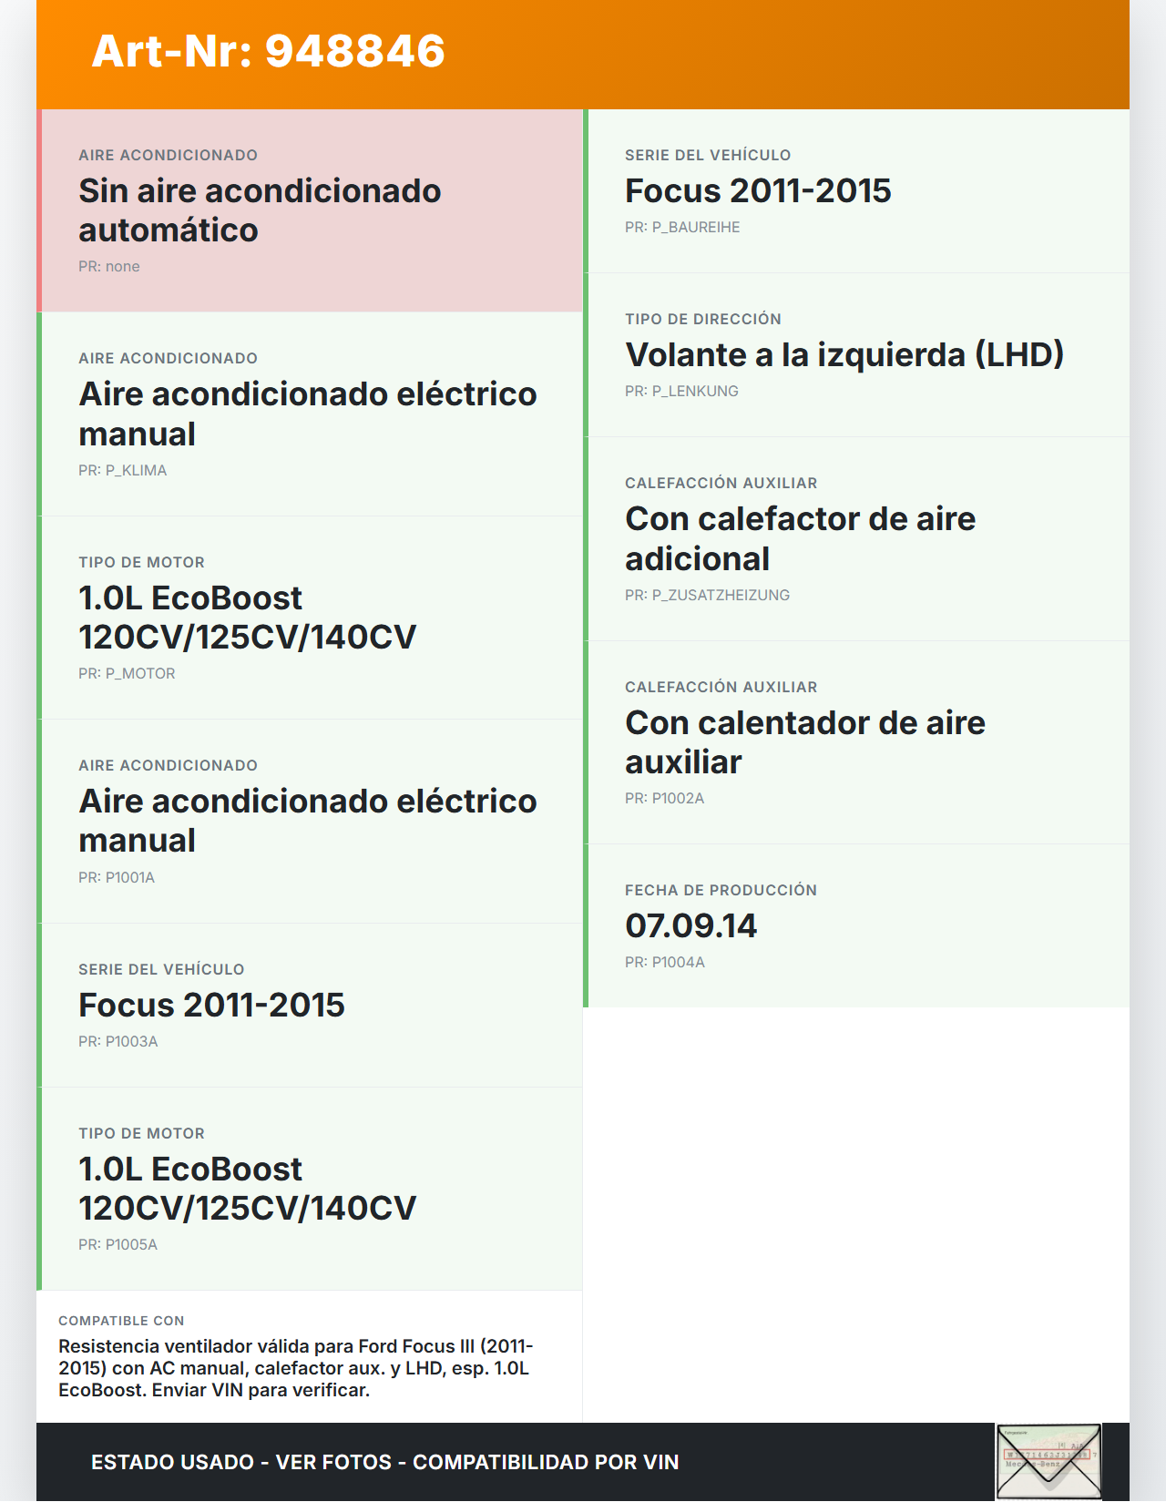The width and height of the screenshot is (1166, 1502).
Task: Click 'Volante a la izquierda (LHD)' heading
Action: click(844, 354)
